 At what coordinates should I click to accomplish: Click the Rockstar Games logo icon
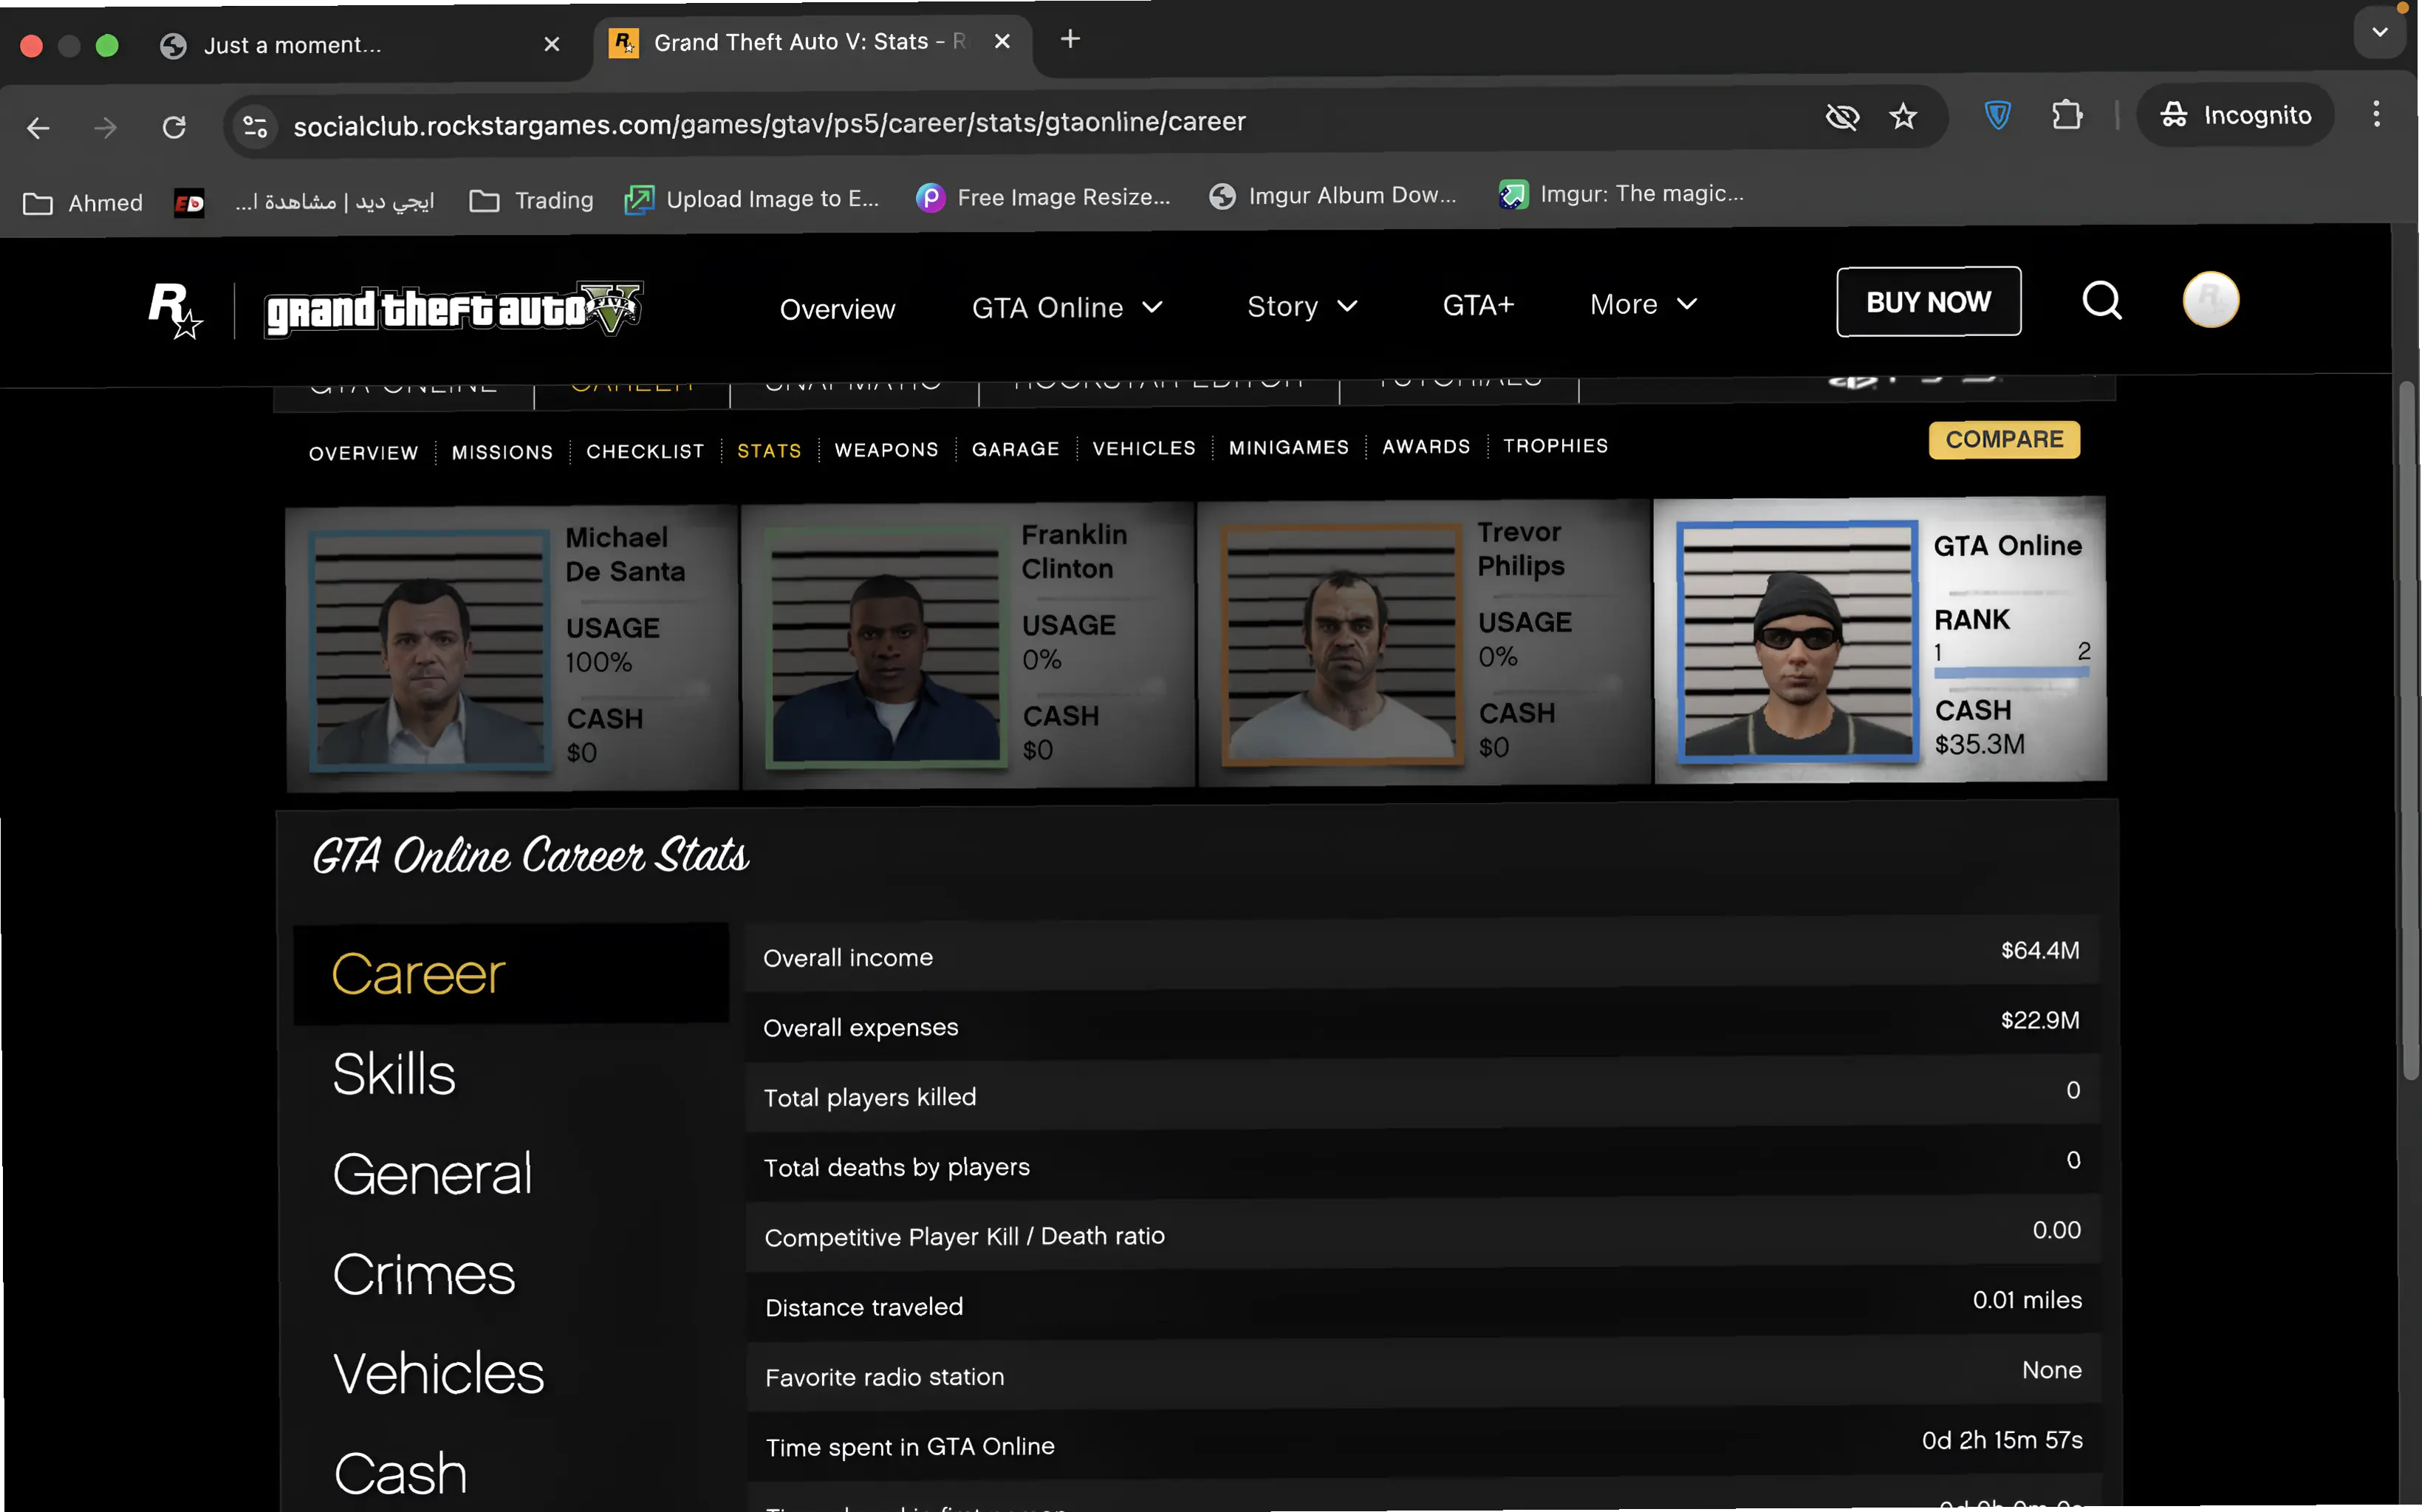point(174,309)
